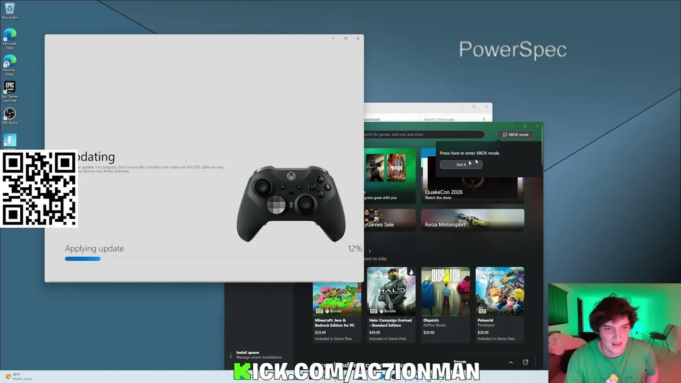
Task: Open the Personal - Edge desktop shortcut
Action: click(10, 66)
